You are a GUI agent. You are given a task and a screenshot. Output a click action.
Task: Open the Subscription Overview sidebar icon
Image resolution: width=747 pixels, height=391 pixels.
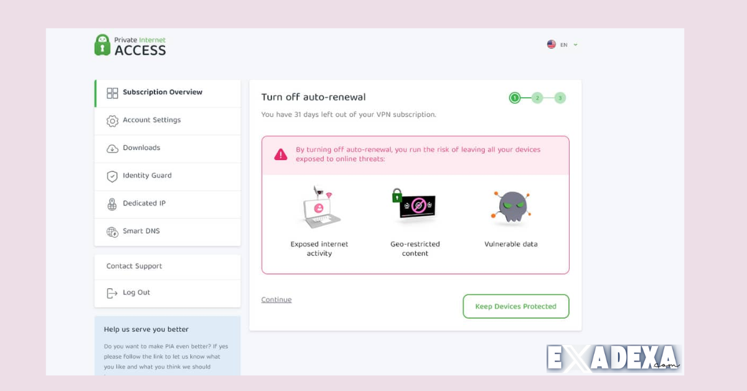tap(111, 92)
